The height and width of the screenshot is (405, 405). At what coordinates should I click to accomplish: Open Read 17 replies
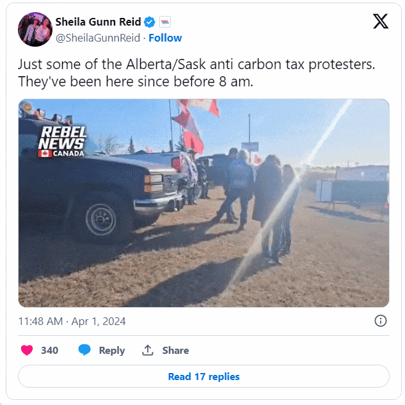point(203,376)
